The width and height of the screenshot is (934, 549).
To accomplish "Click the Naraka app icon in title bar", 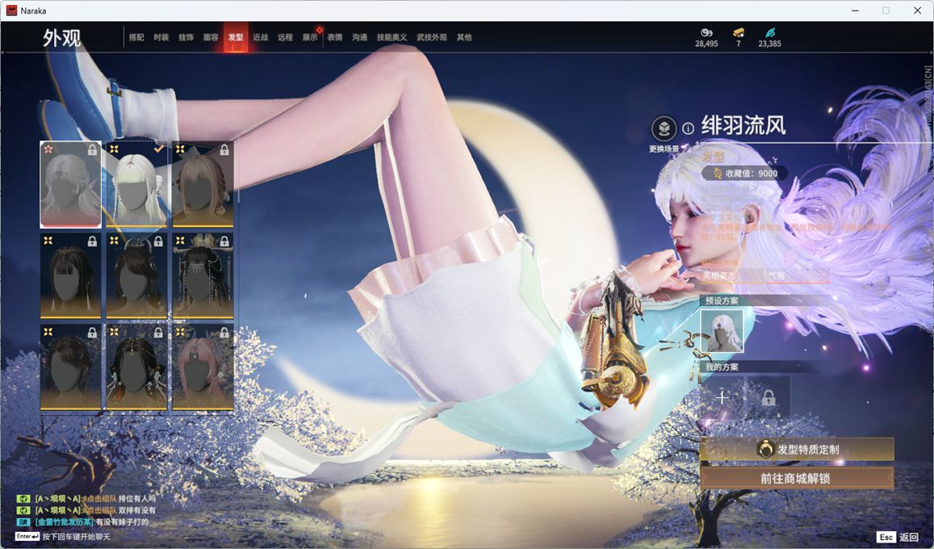I will pyautogui.click(x=11, y=10).
